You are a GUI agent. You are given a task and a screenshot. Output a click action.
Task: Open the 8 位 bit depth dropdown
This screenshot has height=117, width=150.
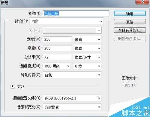pyautogui.click(x=87, y=66)
